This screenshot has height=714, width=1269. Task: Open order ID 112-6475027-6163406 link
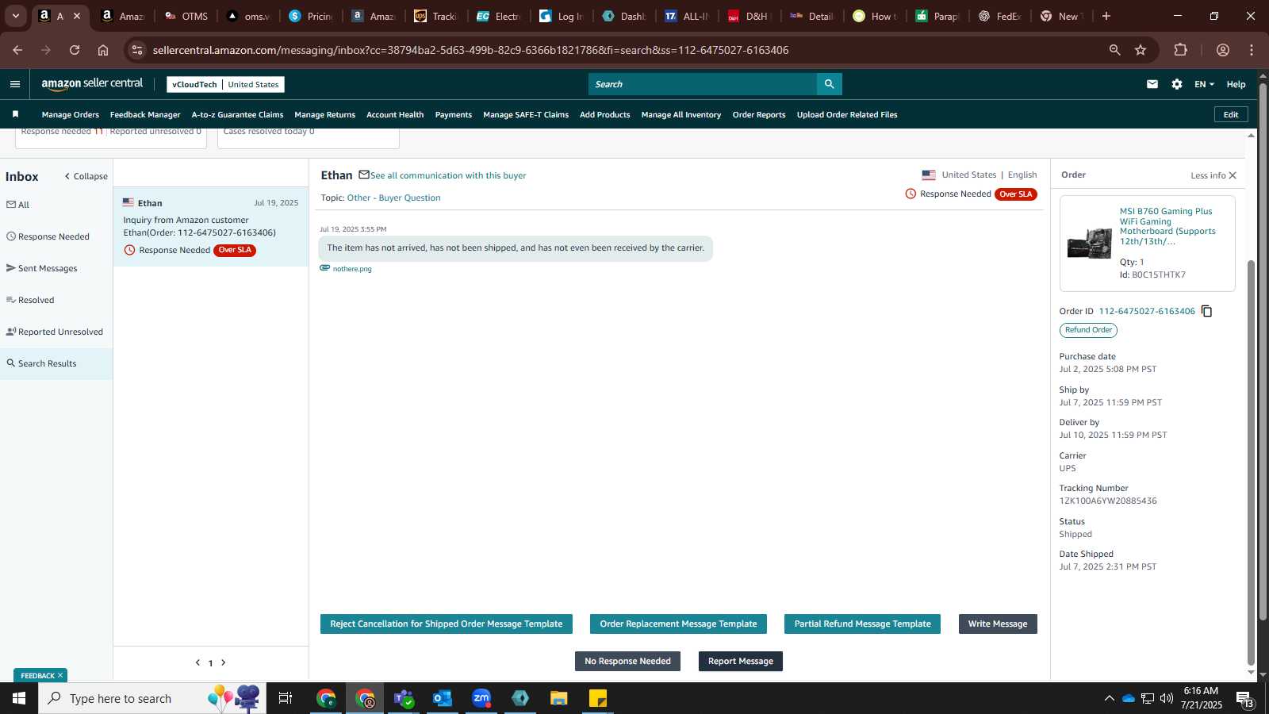tap(1147, 311)
